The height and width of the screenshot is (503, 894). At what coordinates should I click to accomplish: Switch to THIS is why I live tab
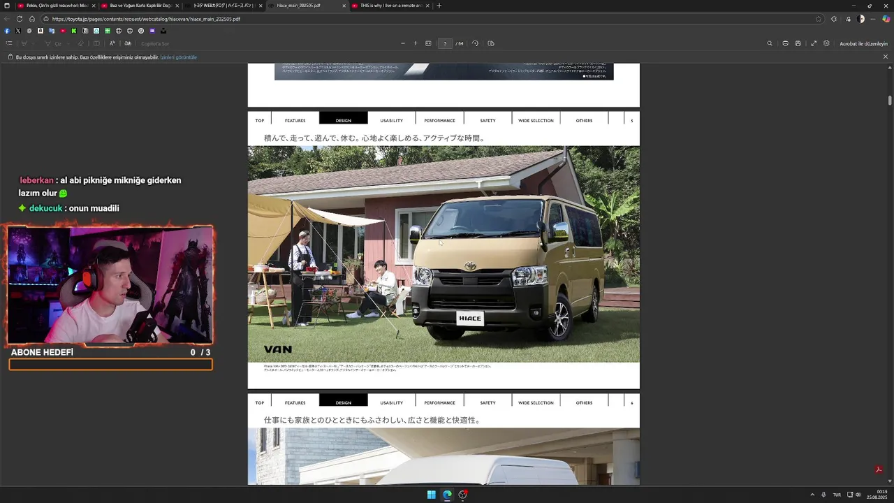[389, 6]
